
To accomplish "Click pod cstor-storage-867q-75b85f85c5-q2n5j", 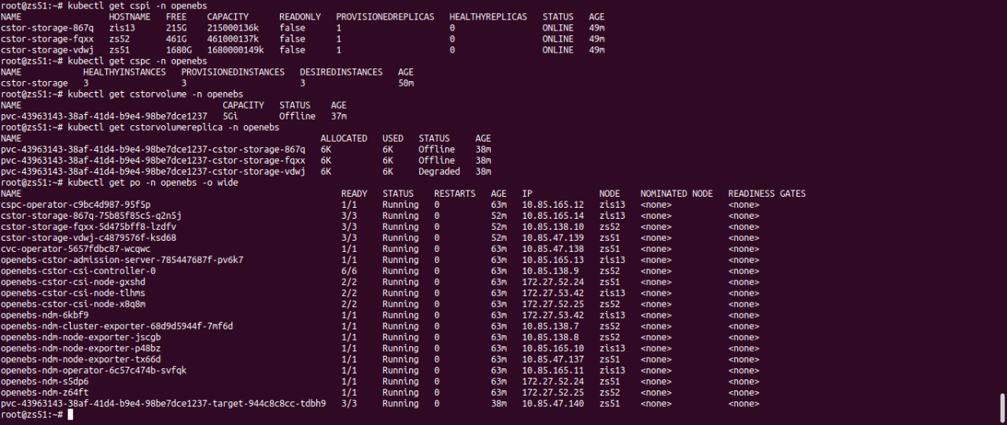I will [91, 215].
